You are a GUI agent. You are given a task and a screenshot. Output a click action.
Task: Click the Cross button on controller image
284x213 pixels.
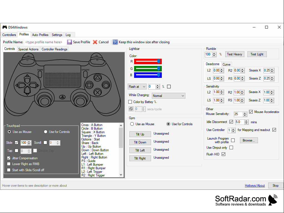tap(98, 93)
